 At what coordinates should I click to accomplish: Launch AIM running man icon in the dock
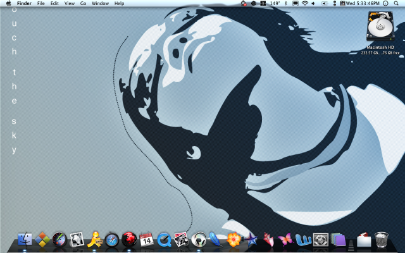(94, 239)
